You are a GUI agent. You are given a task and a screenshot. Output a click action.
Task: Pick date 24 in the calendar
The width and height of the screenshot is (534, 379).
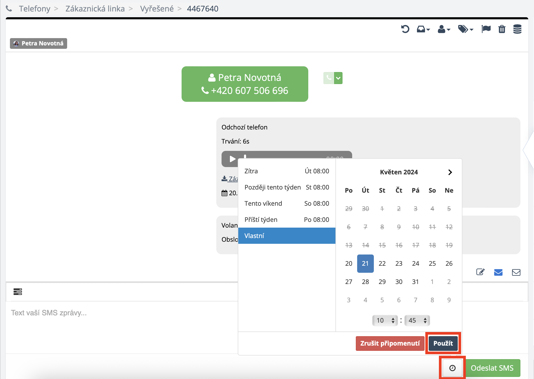click(415, 263)
